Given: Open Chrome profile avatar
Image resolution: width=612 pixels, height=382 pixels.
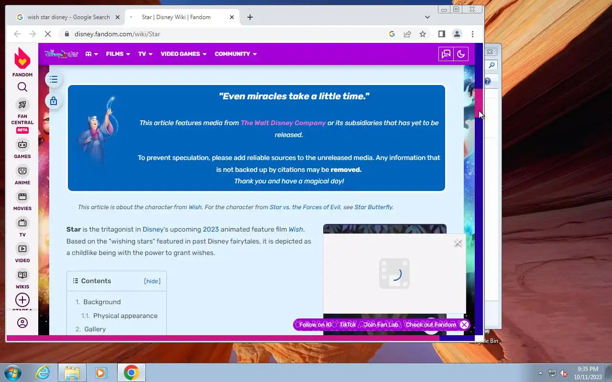Looking at the screenshot, I should (457, 34).
